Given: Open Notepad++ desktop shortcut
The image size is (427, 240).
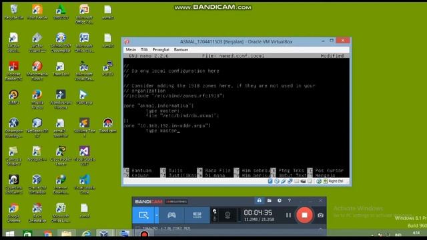Looking at the screenshot, I should [37, 154].
